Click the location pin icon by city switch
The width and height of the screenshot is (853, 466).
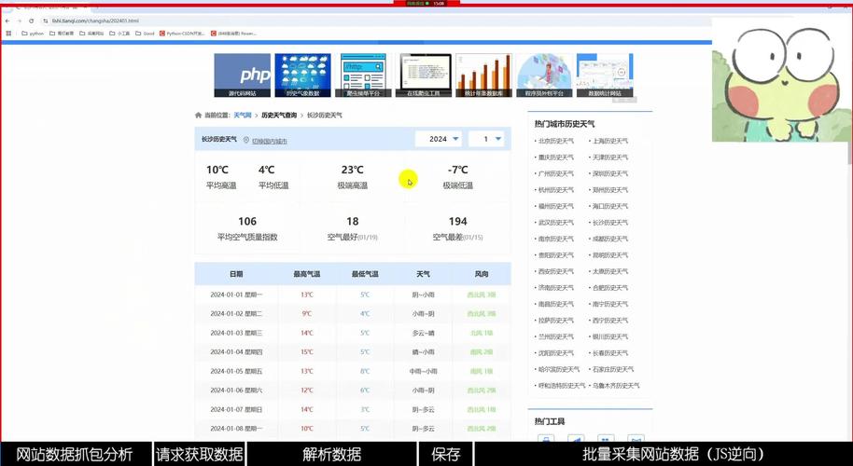(245, 140)
